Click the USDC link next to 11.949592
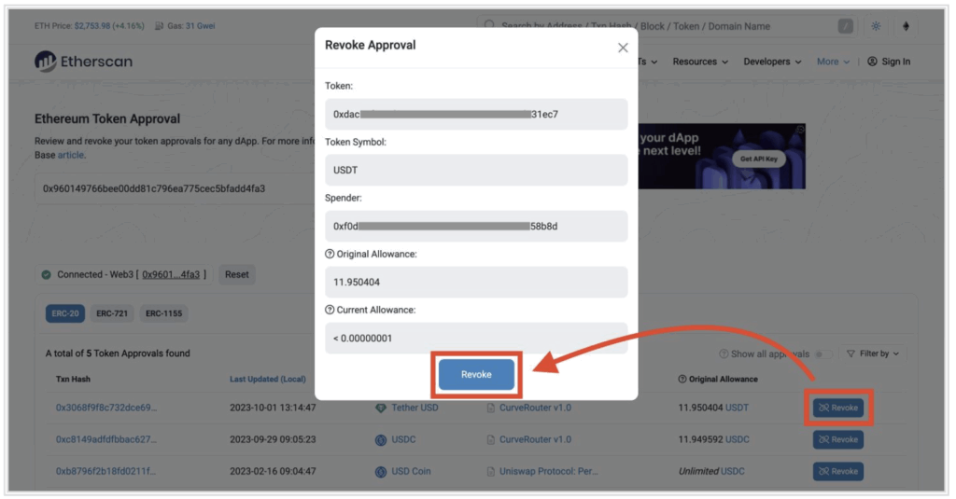The height and width of the screenshot is (499, 956). pyautogui.click(x=738, y=439)
